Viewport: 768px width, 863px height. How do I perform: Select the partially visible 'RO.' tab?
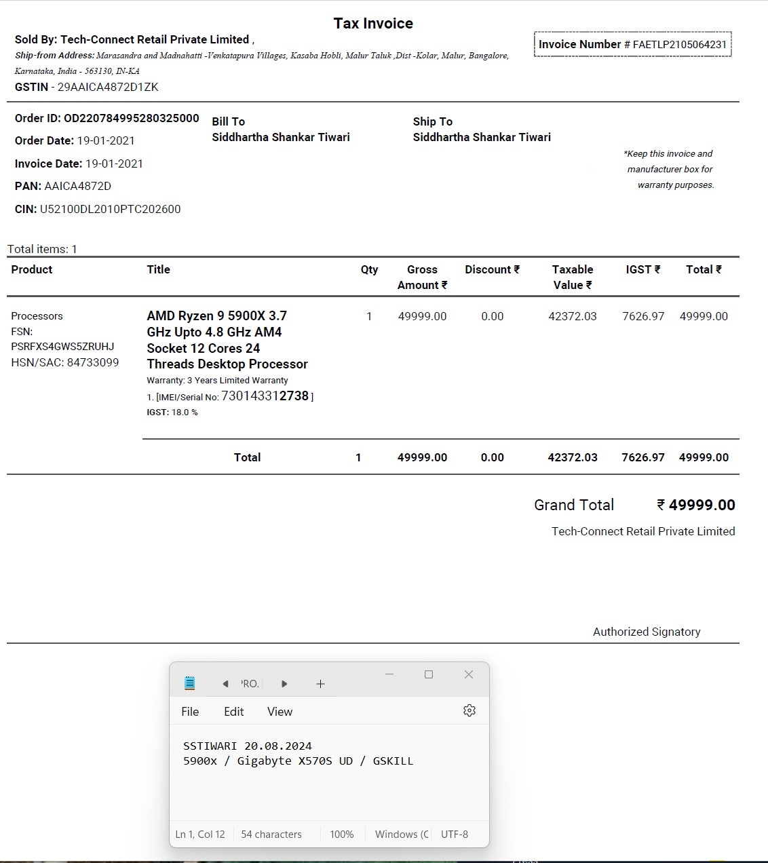click(x=250, y=684)
